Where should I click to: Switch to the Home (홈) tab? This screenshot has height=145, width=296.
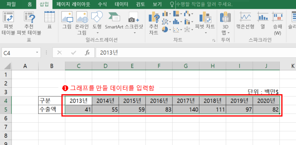coord(29,4)
